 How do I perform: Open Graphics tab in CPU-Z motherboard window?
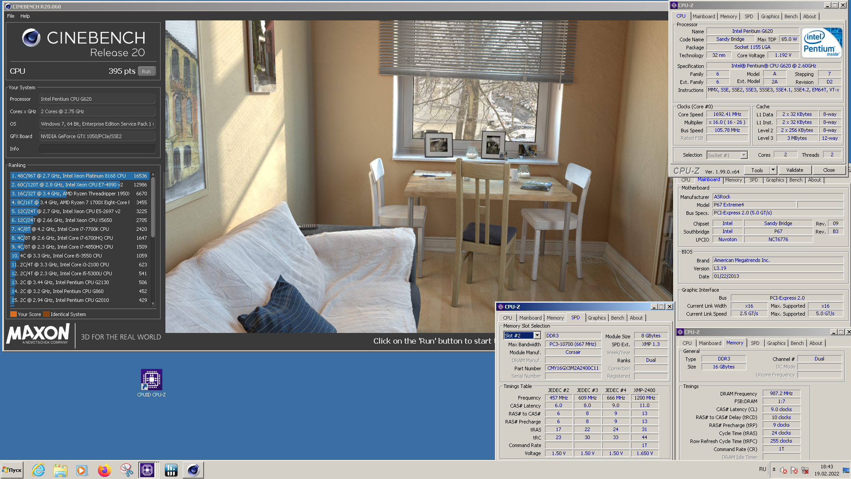tap(775, 180)
